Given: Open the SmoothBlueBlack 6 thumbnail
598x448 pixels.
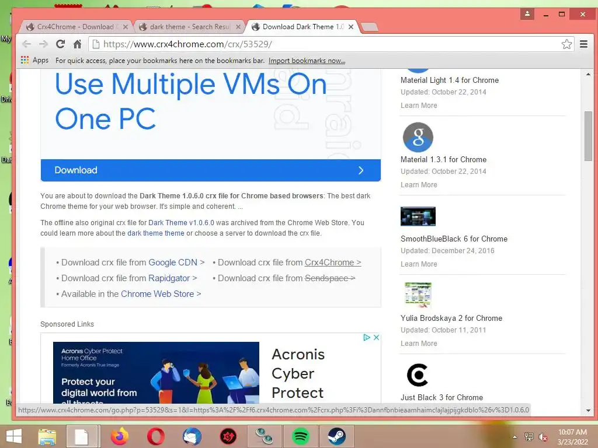Looking at the screenshot, I should coord(418,216).
